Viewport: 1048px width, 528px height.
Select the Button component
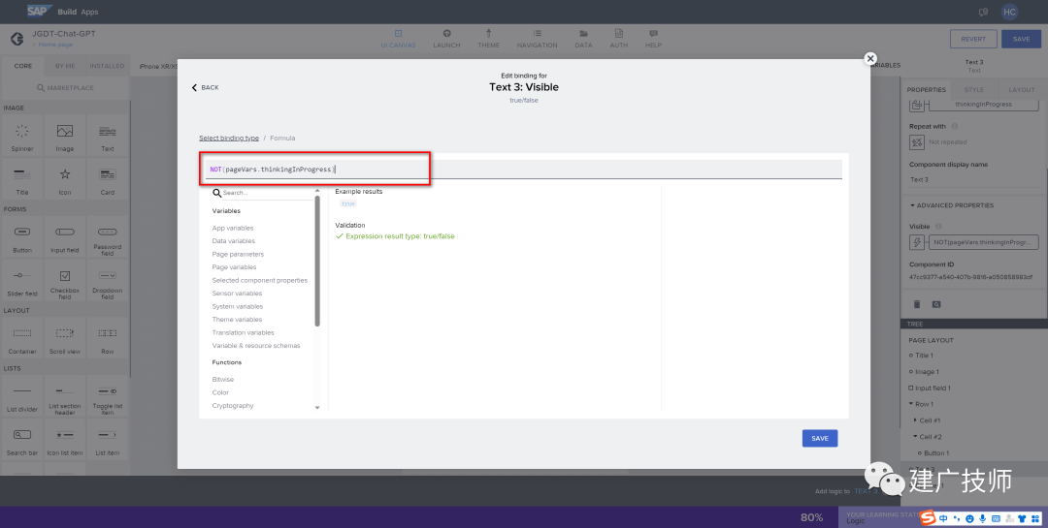click(22, 237)
